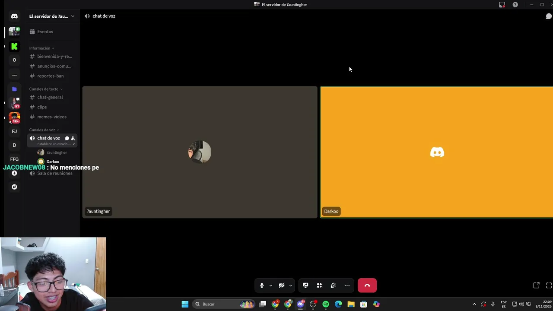Open Windows Start menu
The width and height of the screenshot is (553, 311).
(185, 304)
